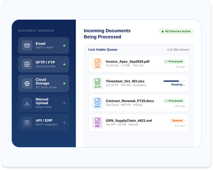Click 'Via Cloud - 880 KB - Infosys' details
The width and height of the screenshot is (213, 170).
point(124,105)
